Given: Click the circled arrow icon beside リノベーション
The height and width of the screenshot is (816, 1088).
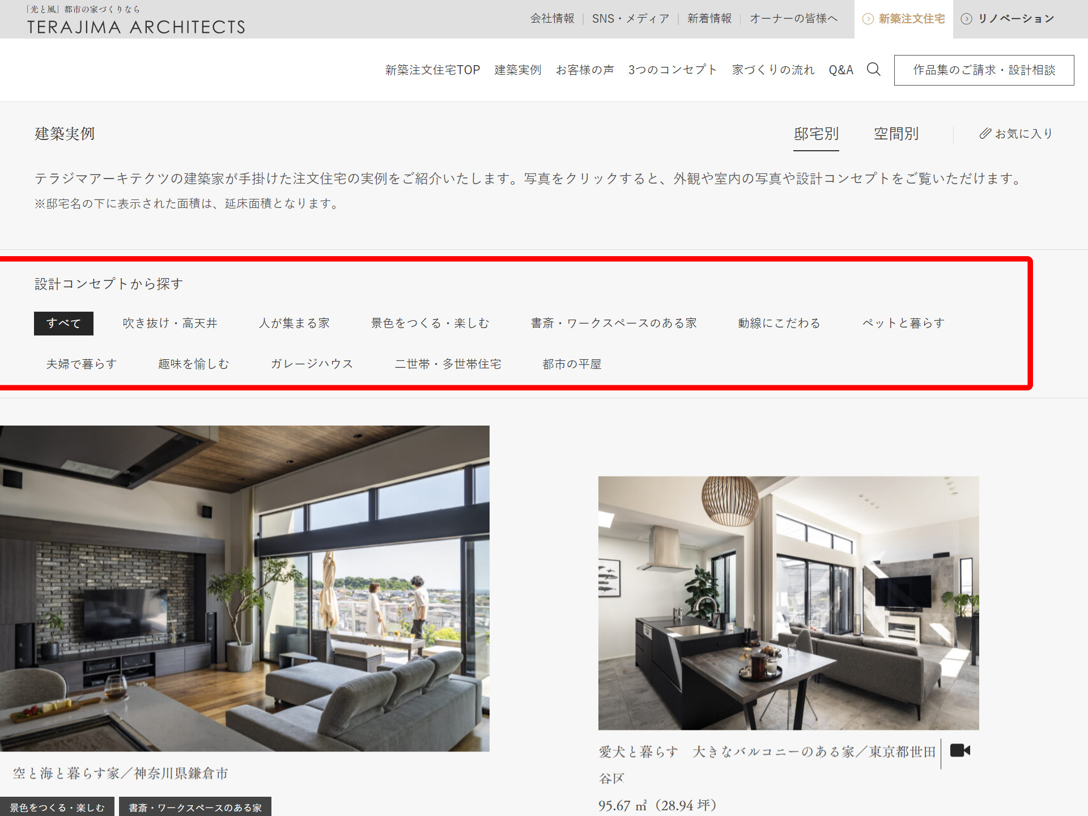Looking at the screenshot, I should click(967, 19).
